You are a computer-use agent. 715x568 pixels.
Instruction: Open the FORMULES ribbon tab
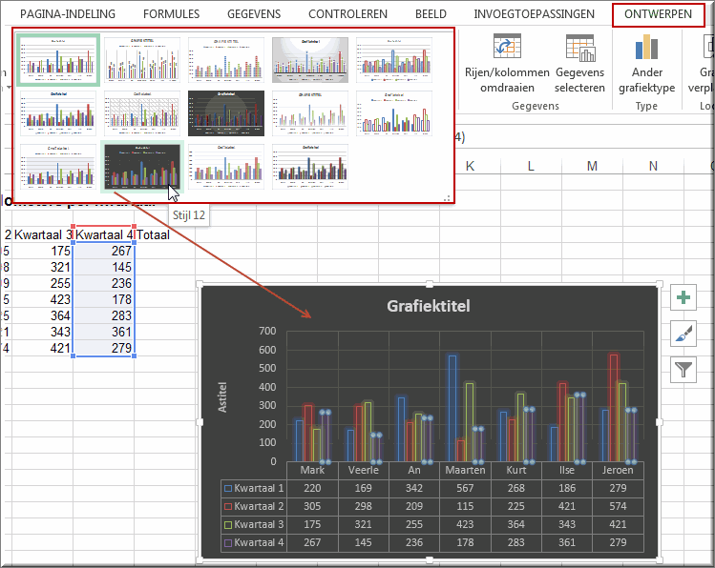pos(172,14)
